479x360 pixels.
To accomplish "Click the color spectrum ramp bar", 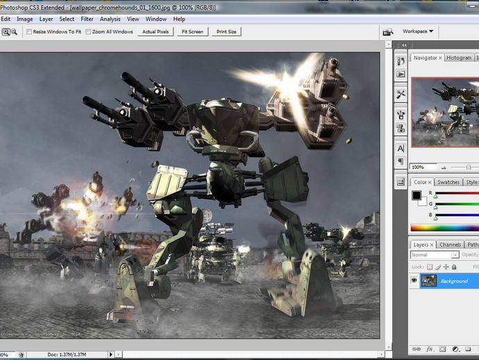I will coord(445,228).
